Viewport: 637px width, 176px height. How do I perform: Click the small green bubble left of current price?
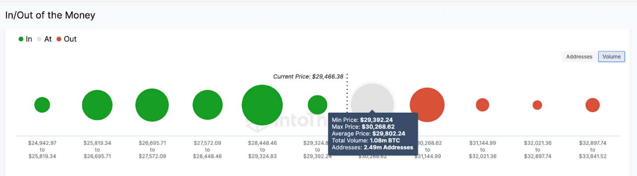(317, 105)
